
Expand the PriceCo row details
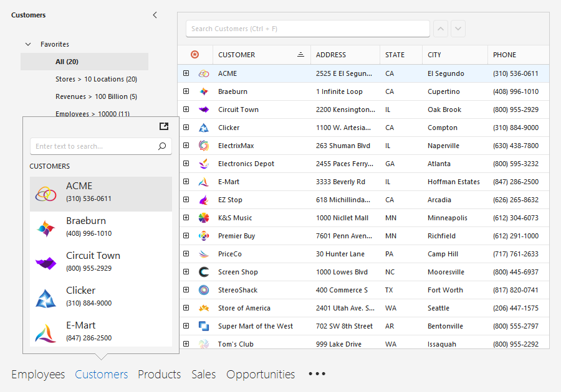[x=186, y=253]
